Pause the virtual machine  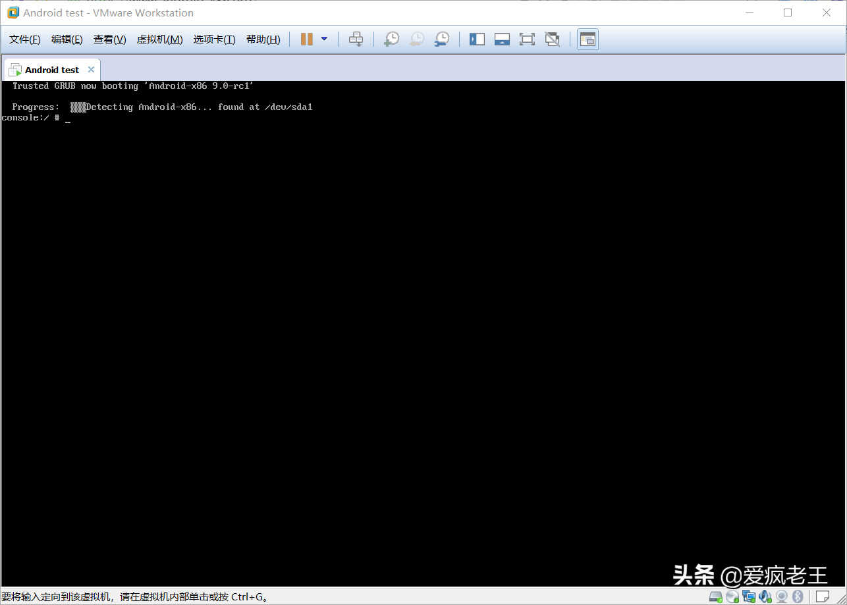tap(306, 39)
